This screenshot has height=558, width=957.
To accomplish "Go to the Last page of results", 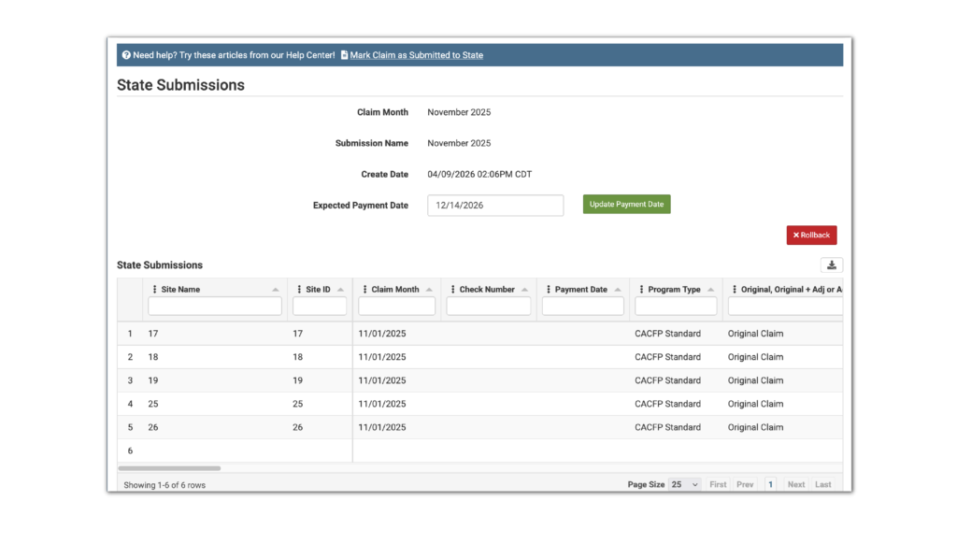I will click(822, 484).
